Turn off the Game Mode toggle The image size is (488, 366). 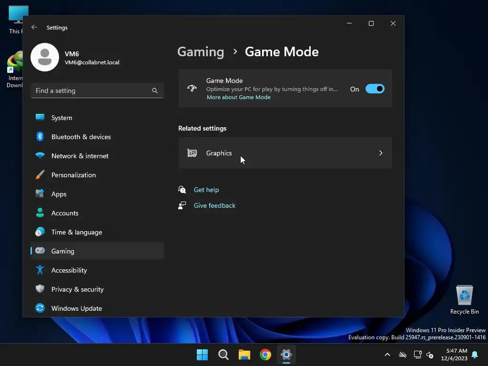[375, 89]
